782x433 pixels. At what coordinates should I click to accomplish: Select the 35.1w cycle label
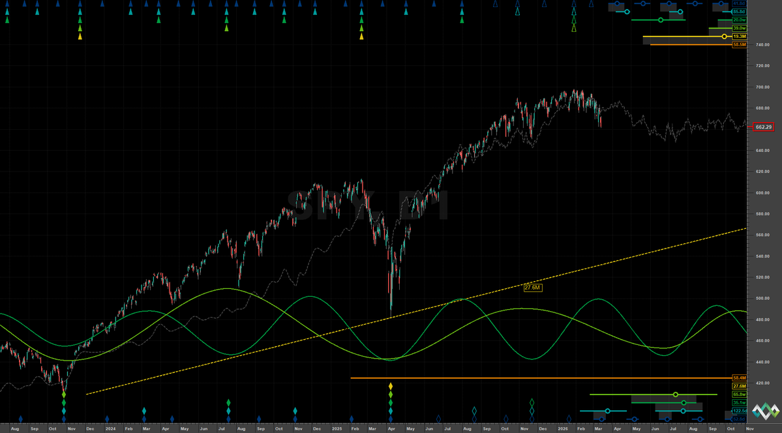click(x=738, y=402)
